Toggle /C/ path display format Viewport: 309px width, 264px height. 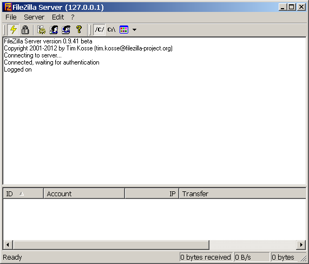tap(100, 30)
